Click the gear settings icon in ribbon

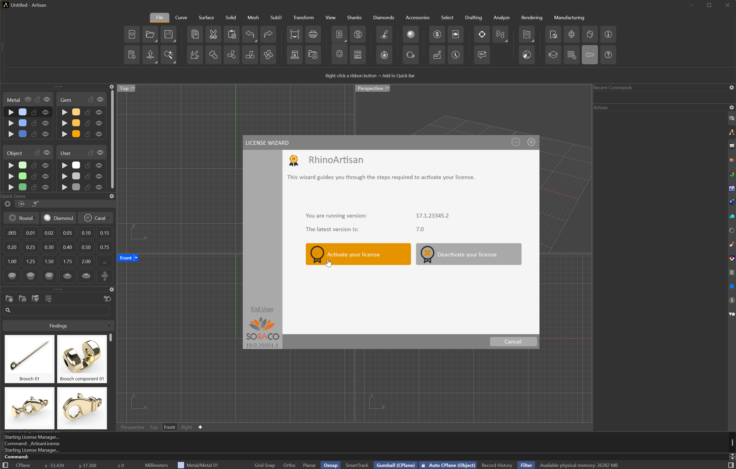point(482,34)
